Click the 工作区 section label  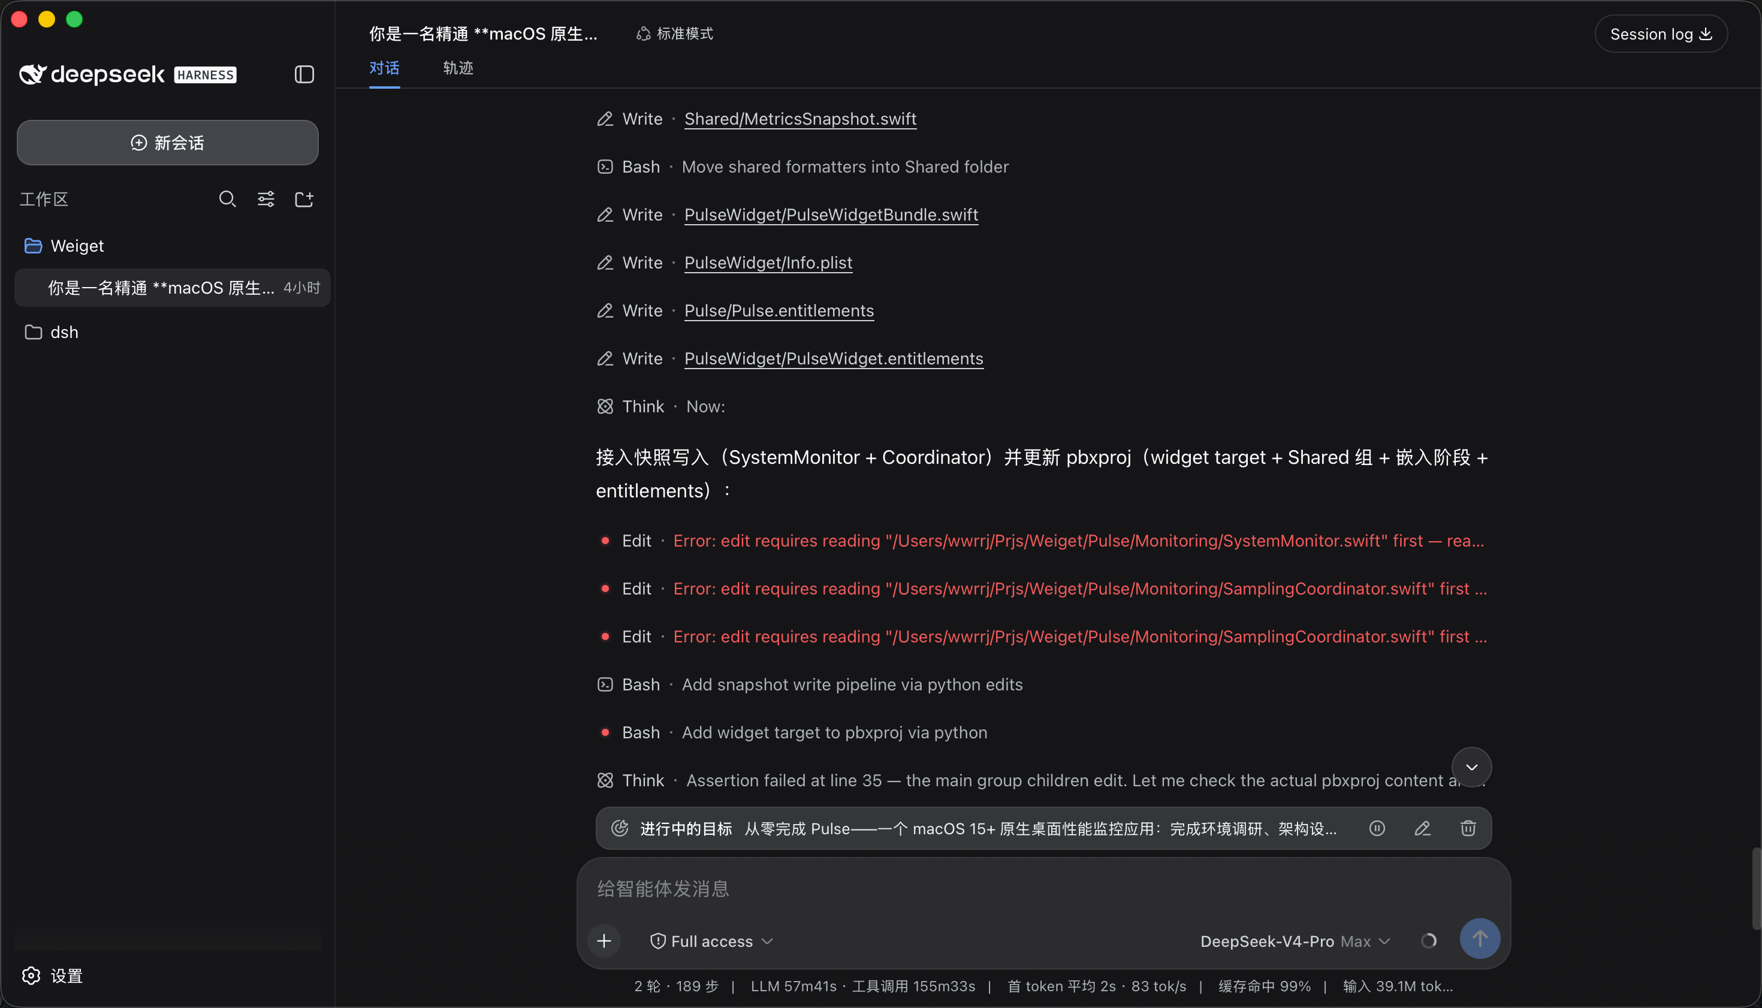click(44, 200)
